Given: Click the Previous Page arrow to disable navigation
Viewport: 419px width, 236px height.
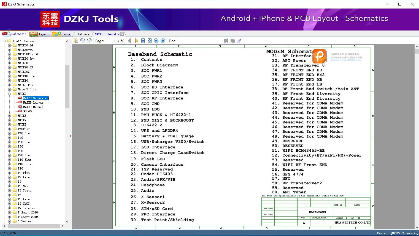Looking at the screenshot, I should (x=130, y=40).
